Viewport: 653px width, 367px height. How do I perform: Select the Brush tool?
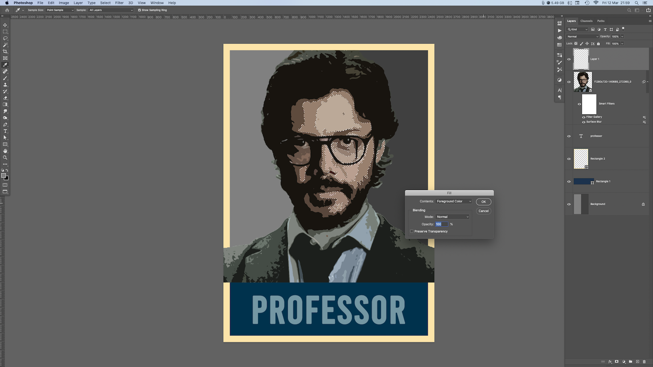5,78
